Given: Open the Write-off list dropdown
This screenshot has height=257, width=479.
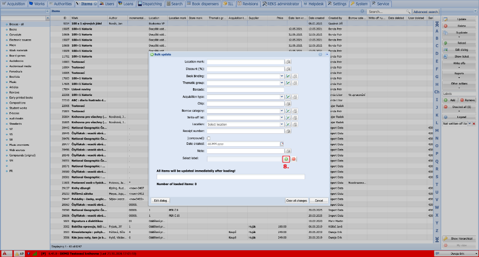Looking at the screenshot, I should 282,117.
